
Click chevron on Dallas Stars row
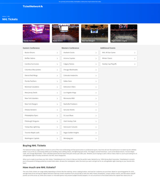(96, 81)
